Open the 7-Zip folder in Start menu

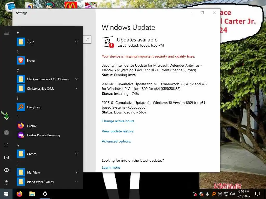(x=47, y=42)
